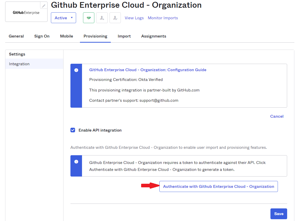Image resolution: width=300 pixels, height=221 pixels.
Task: Switch to the General tab
Action: click(16, 36)
